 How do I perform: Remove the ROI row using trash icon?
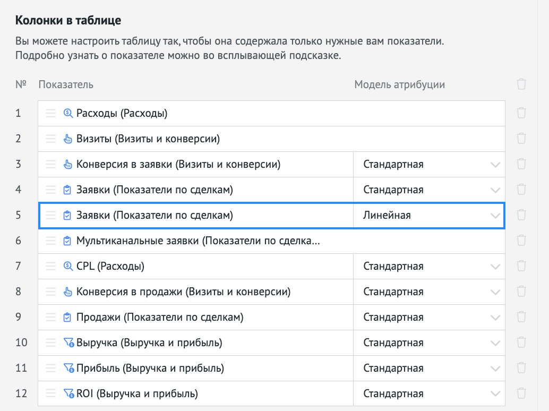point(521,393)
